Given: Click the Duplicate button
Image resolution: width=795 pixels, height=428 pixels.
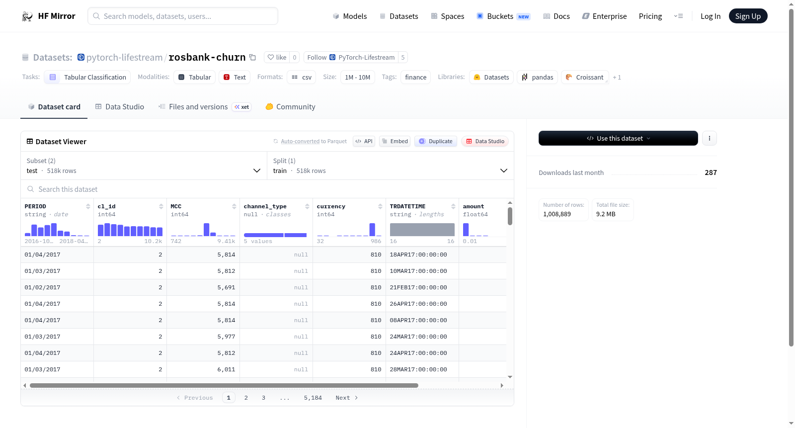Looking at the screenshot, I should point(436,141).
